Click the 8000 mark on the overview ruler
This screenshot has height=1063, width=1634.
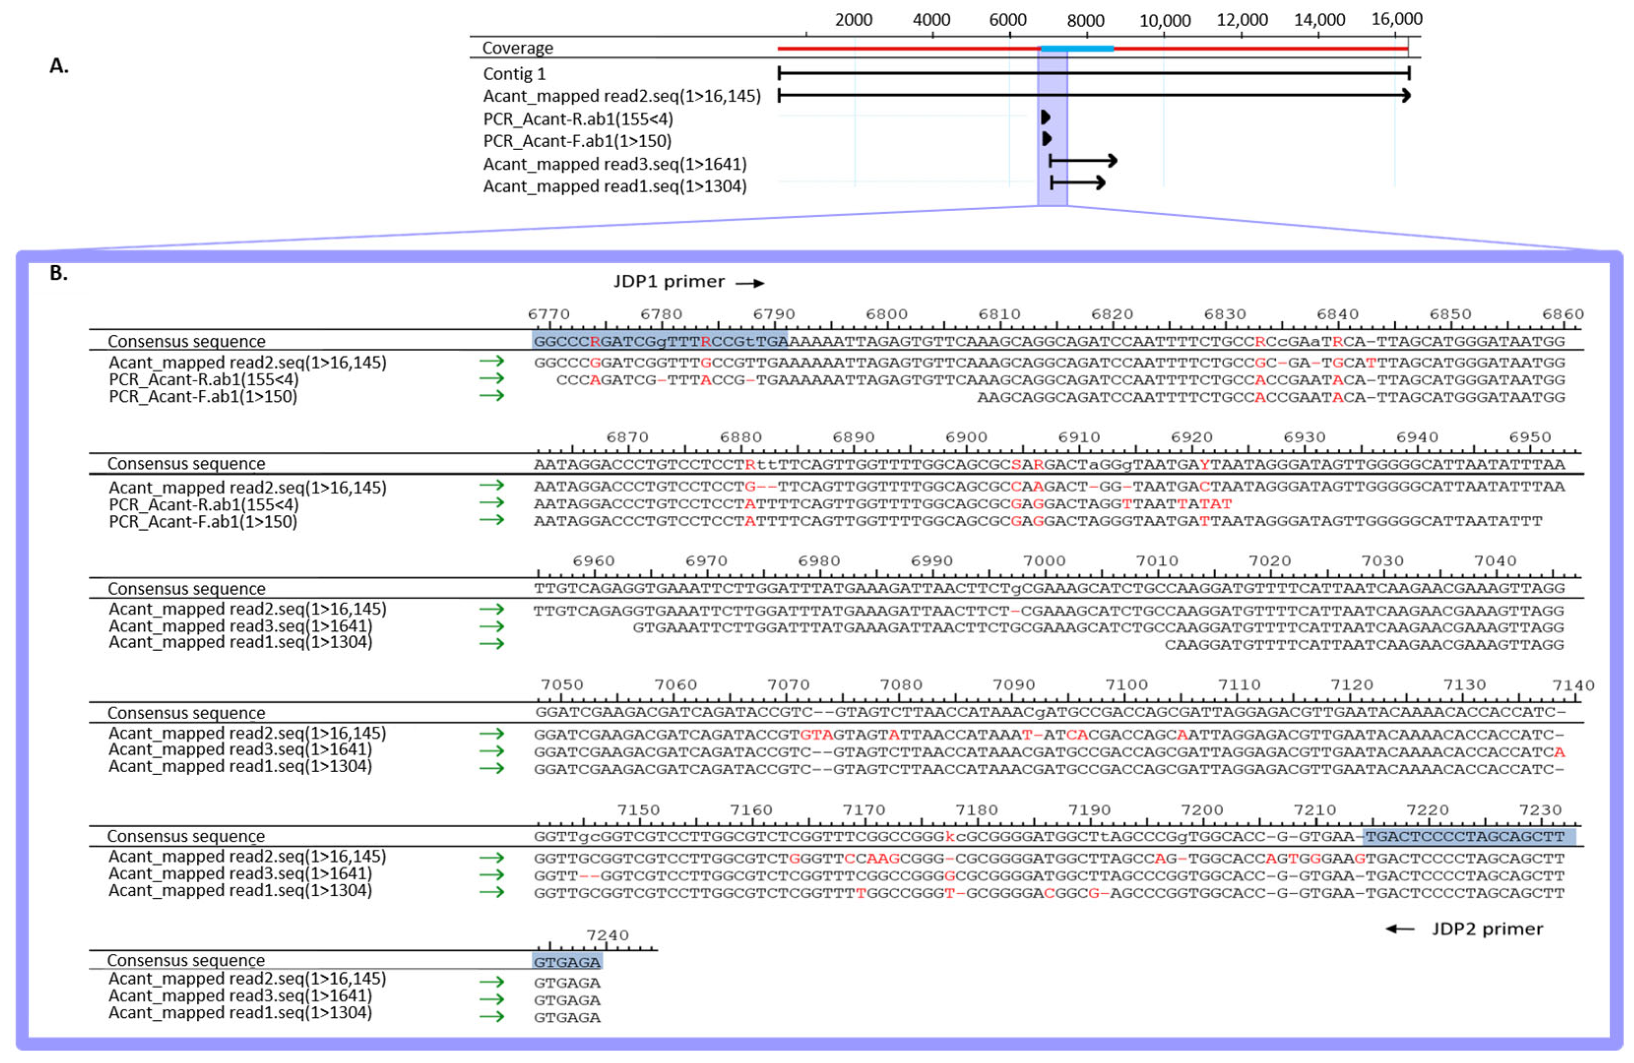pyautogui.click(x=1085, y=21)
